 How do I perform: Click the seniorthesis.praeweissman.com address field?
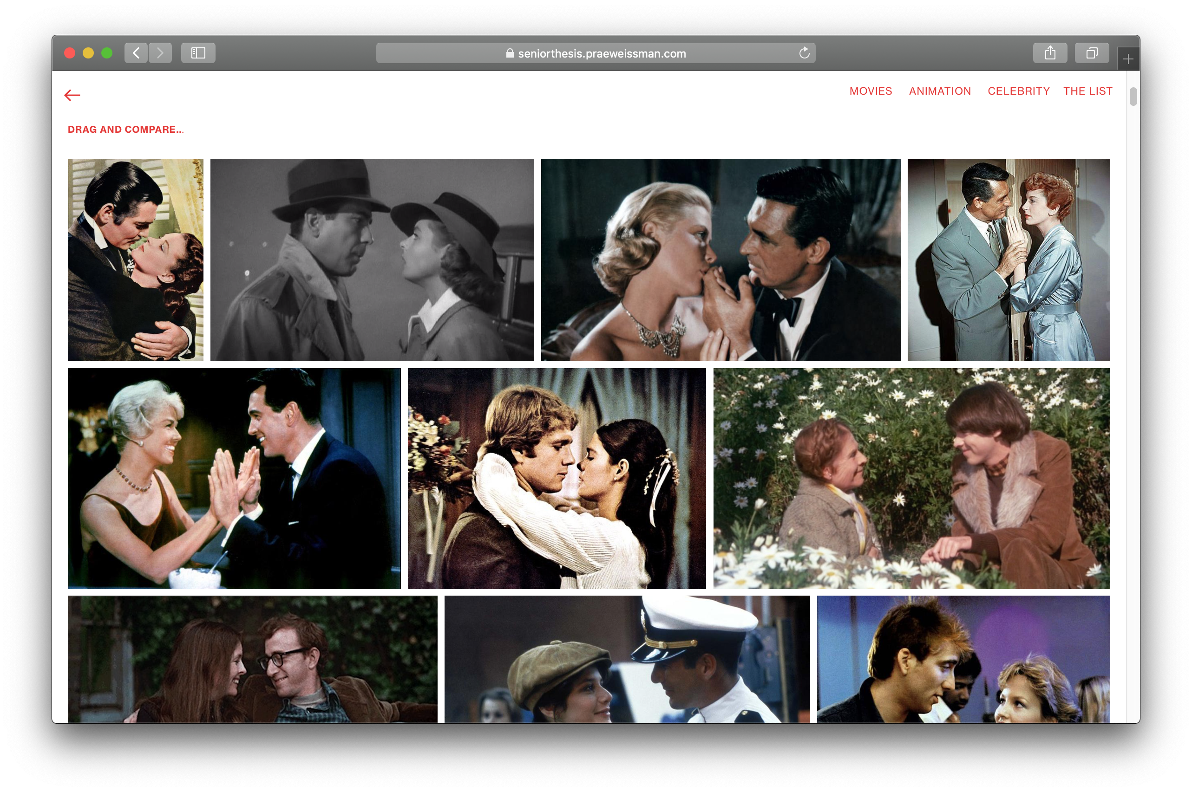click(595, 53)
